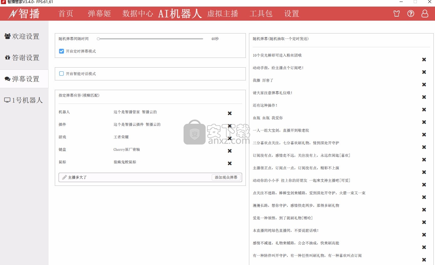Select keyword 键盘 in reply list
435x265 pixels.
click(62, 150)
